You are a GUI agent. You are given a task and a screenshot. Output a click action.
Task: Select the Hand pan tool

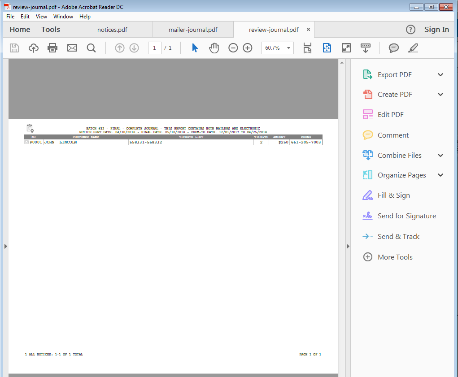214,48
